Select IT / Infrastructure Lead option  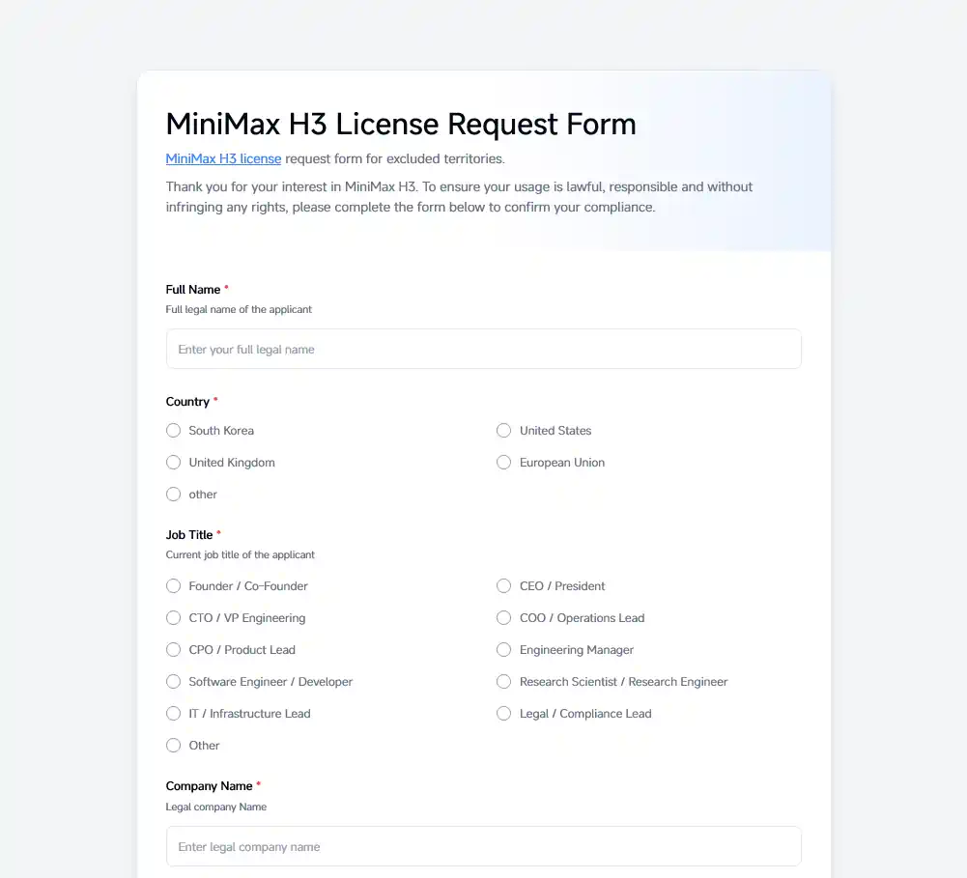(x=173, y=714)
